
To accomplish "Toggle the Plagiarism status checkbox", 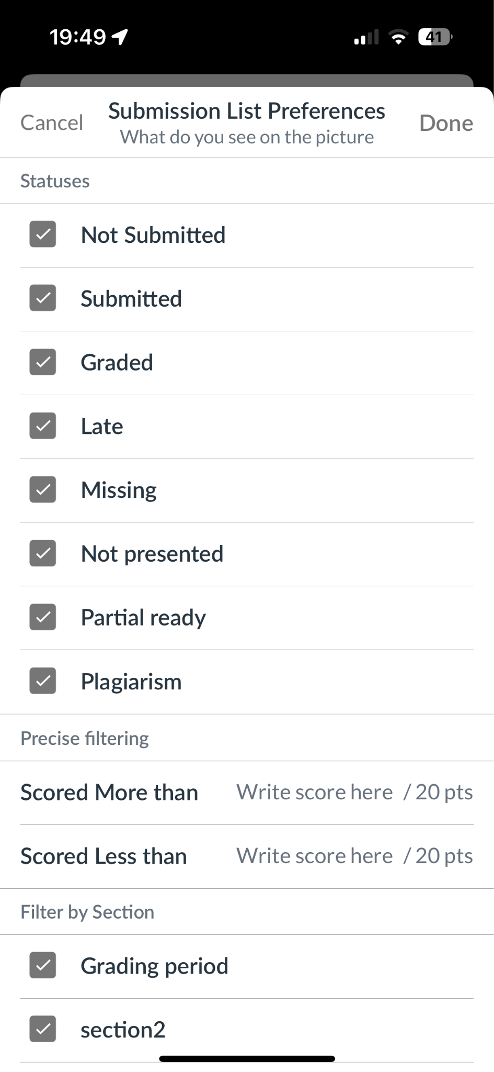I will click(43, 681).
